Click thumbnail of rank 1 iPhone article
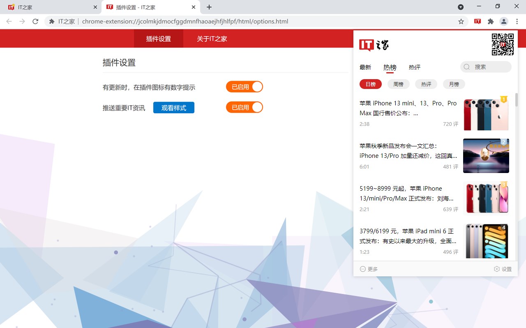The image size is (526, 328). [x=486, y=113]
